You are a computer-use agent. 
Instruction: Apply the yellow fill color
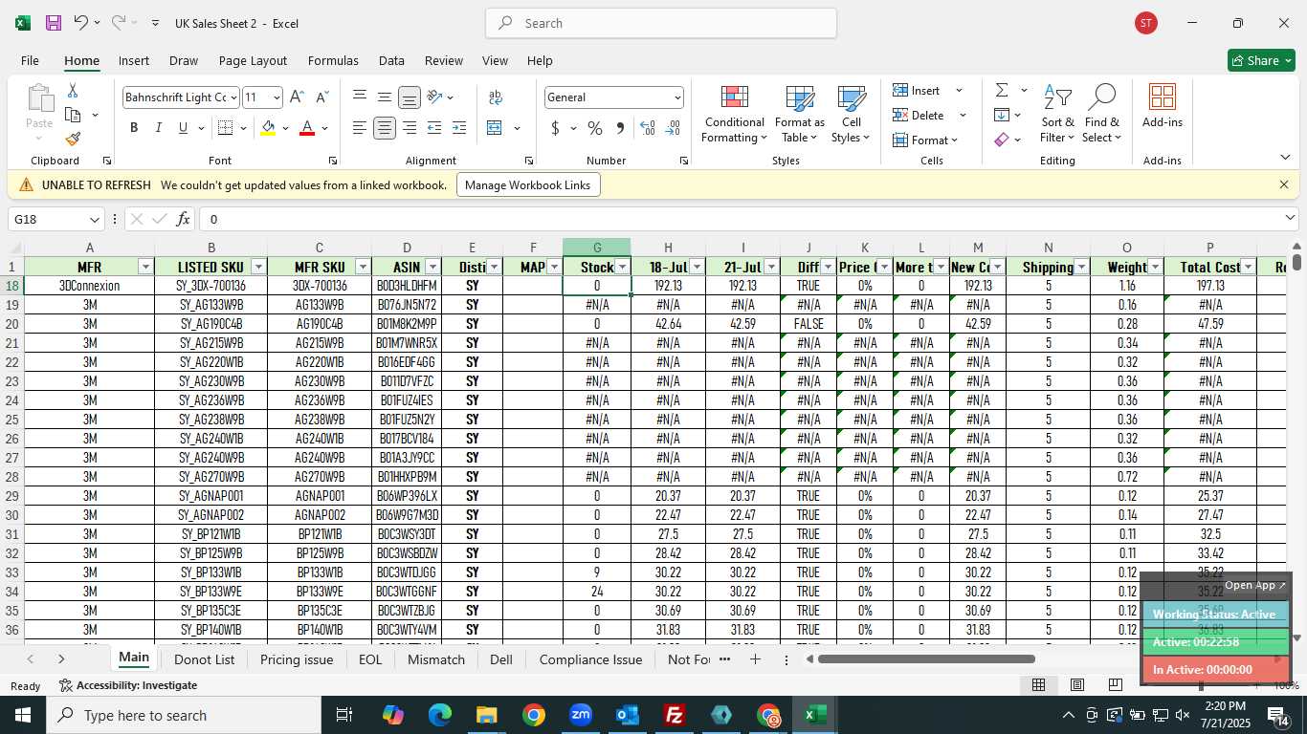269,128
